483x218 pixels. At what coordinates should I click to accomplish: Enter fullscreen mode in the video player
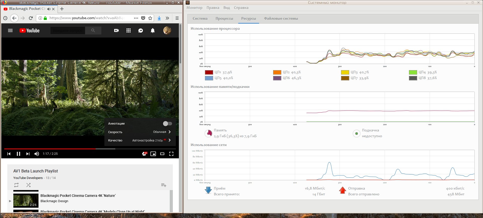(171, 154)
